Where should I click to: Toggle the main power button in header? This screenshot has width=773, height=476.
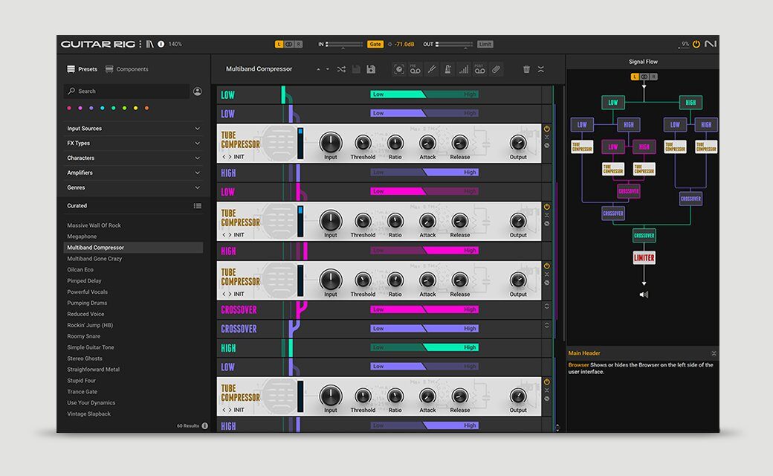click(696, 44)
